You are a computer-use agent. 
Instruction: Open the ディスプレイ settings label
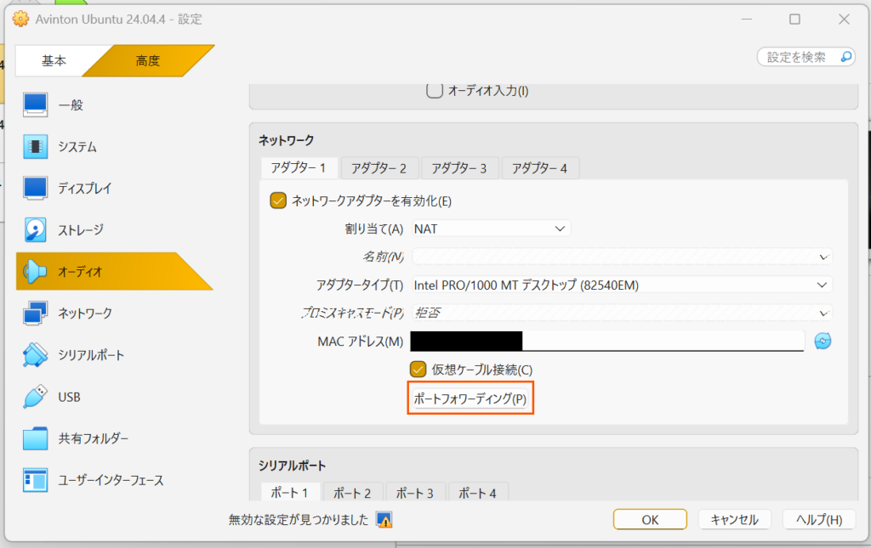click(x=84, y=188)
